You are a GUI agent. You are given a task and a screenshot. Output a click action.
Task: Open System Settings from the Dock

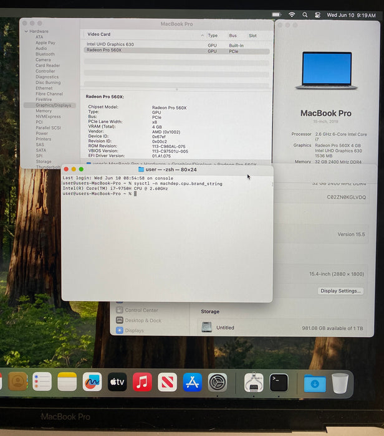pos(218,382)
